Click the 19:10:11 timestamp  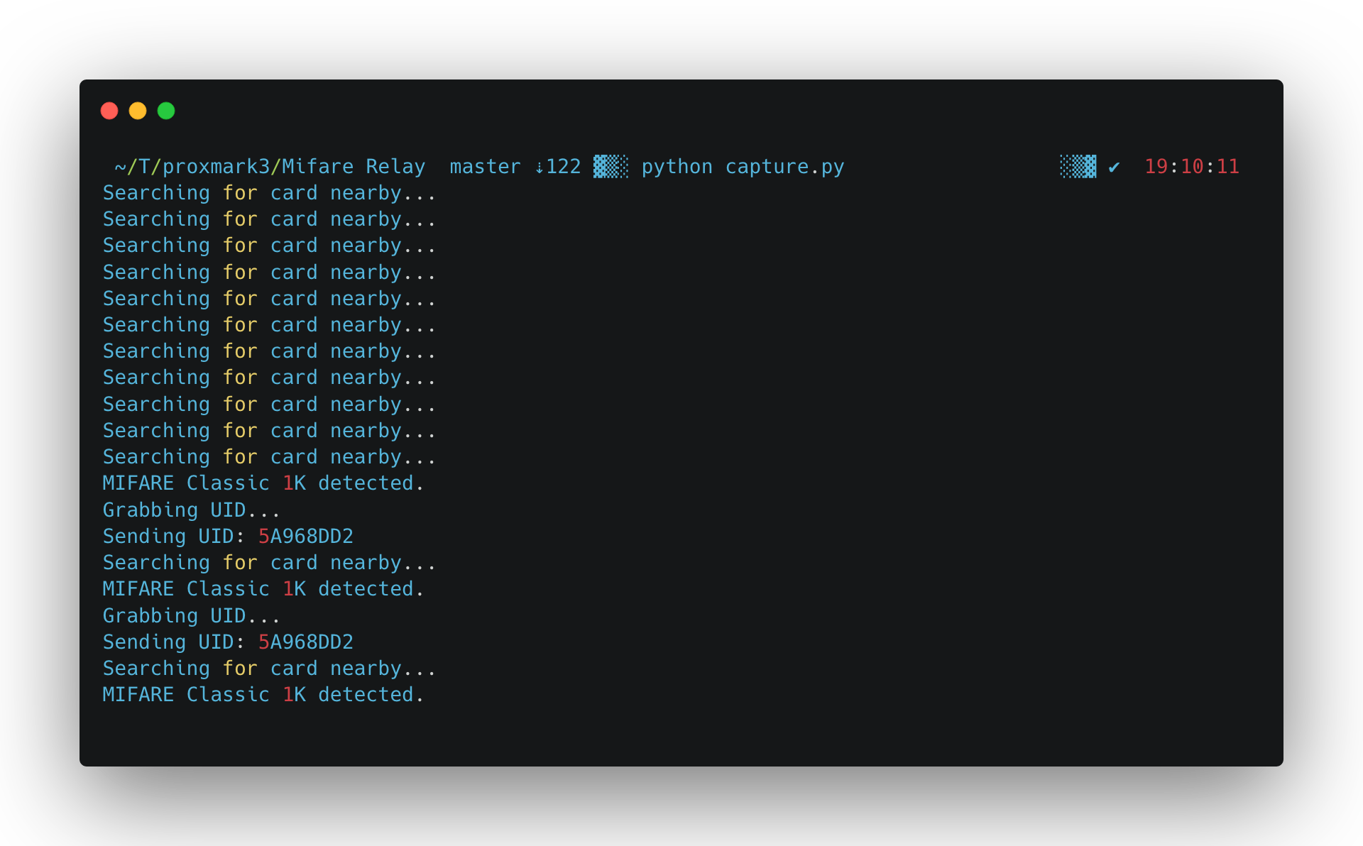1192,167
